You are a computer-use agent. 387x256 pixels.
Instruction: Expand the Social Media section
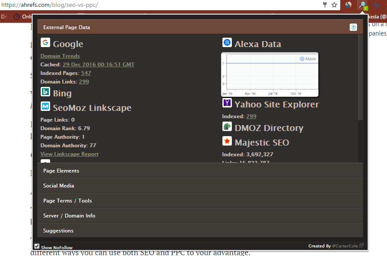tap(200, 186)
